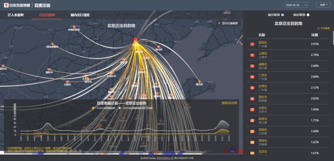This screenshot has width=334, height=161.
Task: Click rank badge 5 for 东莞市
Action: (252, 88)
